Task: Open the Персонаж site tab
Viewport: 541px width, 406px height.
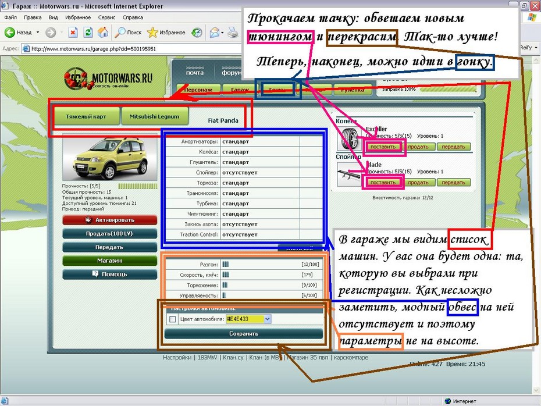Action: (198, 90)
